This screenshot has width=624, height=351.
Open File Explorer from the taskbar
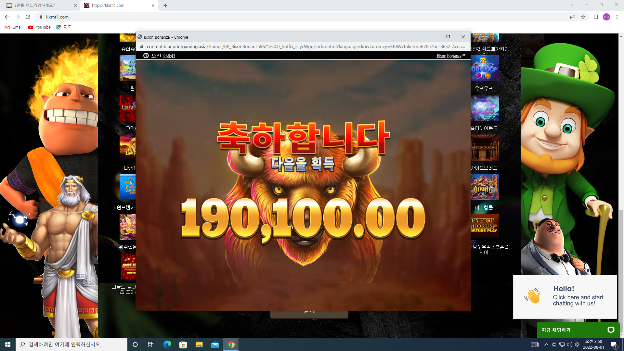point(199,344)
